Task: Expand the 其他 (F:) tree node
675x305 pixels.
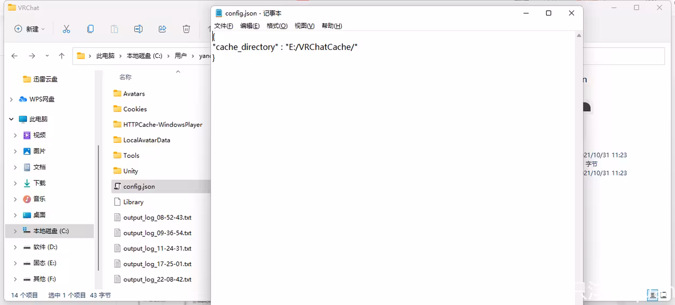Action: [15, 279]
